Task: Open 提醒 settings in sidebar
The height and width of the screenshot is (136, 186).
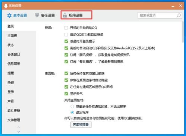Action: 19,73
